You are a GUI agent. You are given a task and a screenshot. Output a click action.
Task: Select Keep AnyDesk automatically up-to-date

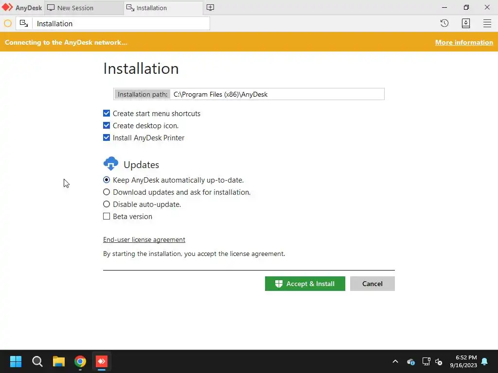[107, 180]
